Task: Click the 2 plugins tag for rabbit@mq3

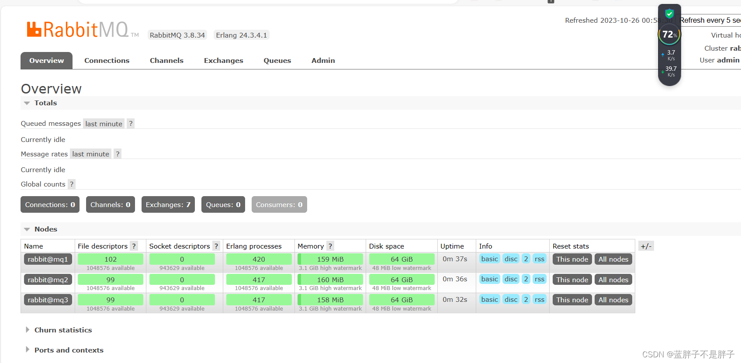Action: [526, 299]
